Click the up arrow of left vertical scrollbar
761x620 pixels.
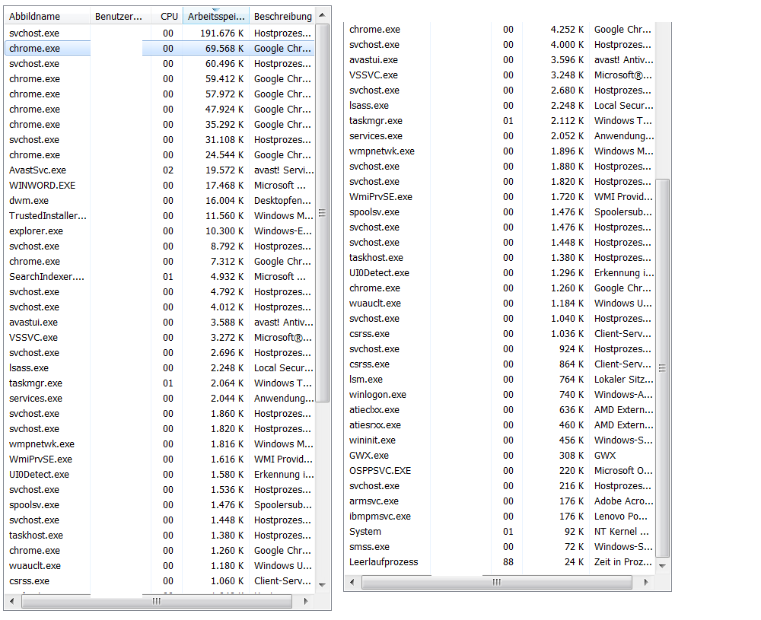click(x=322, y=15)
